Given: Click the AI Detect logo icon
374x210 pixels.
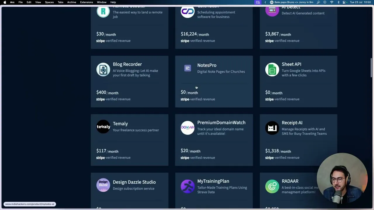Looking at the screenshot, I should click(272, 11).
